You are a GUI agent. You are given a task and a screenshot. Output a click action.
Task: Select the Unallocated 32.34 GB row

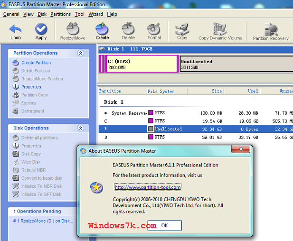click(196, 129)
